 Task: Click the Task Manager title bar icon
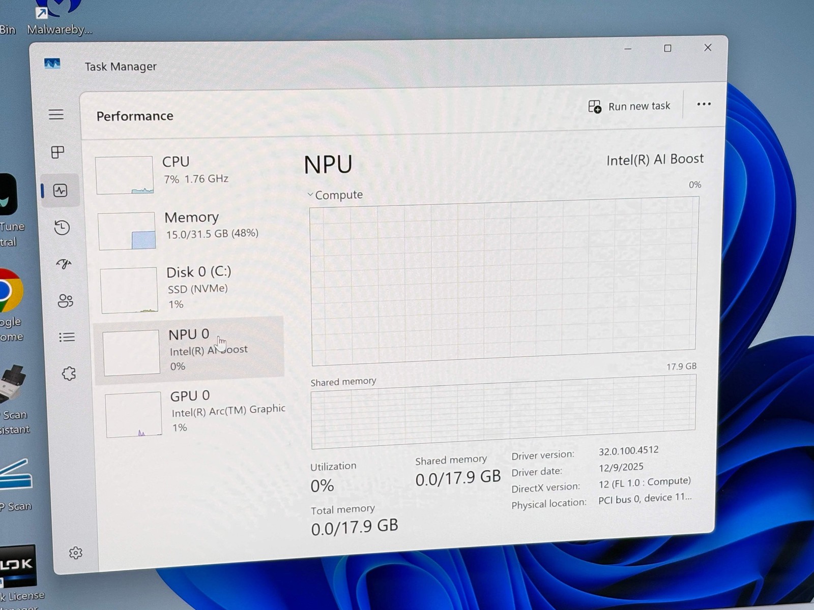[52, 64]
